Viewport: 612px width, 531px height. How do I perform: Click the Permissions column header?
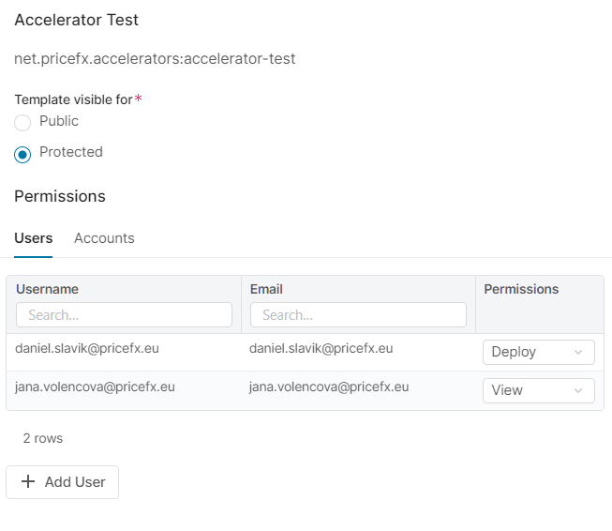tap(521, 289)
